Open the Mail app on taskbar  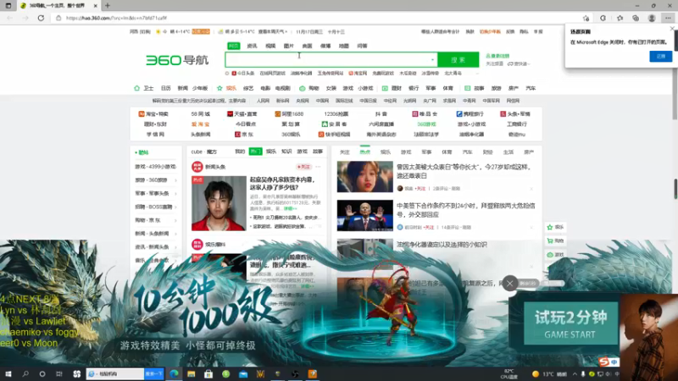click(243, 374)
